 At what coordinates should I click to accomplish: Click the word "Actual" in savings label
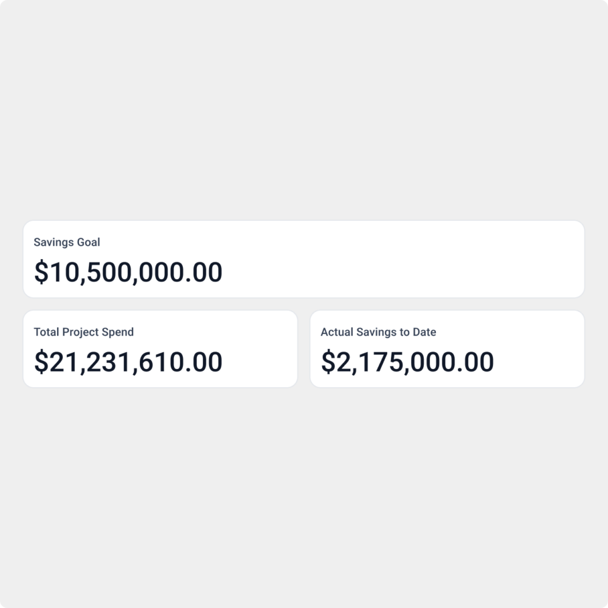(336, 332)
